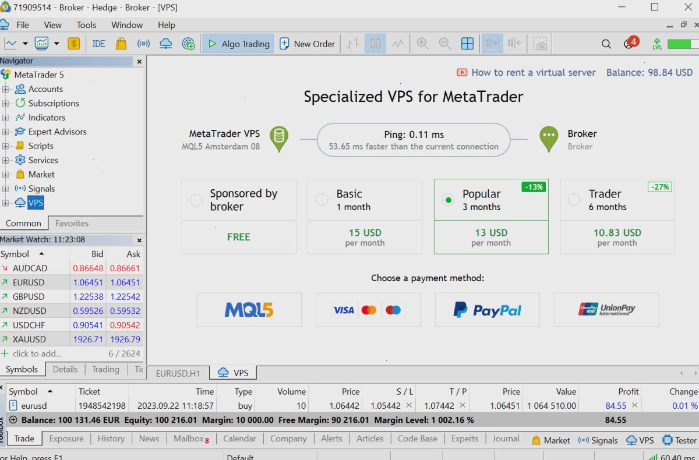Open notifications icon with red badge 4

pyautogui.click(x=630, y=43)
